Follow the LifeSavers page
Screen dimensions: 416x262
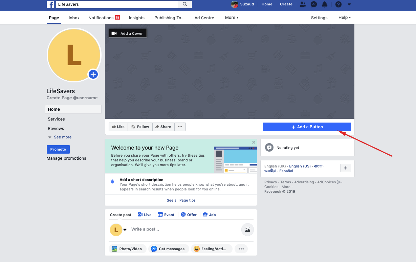tap(140, 127)
